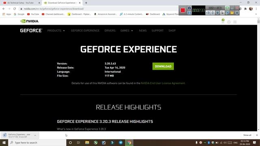Screen dimensions: 260x146
Task: Open the recorder's output folder icon
Action: click(232, 13)
